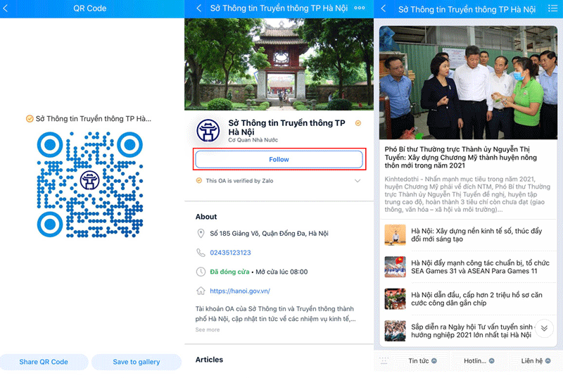The image size is (563, 378).
Task: Tap the Kinhtedothi article summary text
Action: (x=467, y=194)
